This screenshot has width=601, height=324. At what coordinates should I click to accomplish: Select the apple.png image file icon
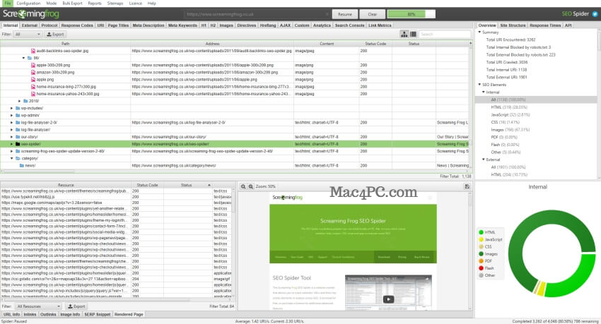click(33, 80)
